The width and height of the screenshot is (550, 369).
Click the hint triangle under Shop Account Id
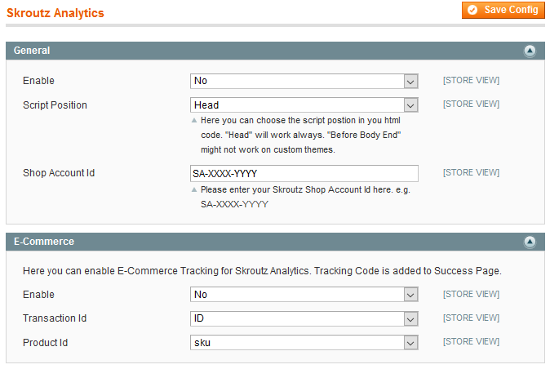(194, 189)
